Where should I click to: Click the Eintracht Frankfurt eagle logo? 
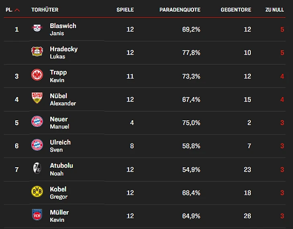coord(37,75)
